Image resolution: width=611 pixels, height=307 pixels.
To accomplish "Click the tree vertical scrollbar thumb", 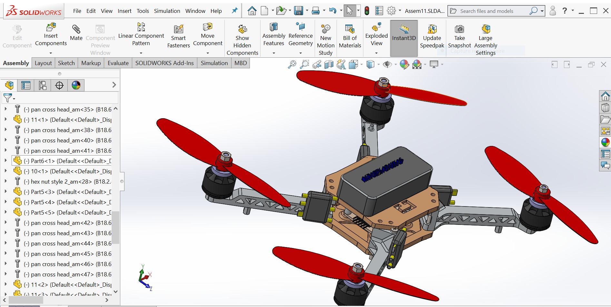I will point(115,227).
